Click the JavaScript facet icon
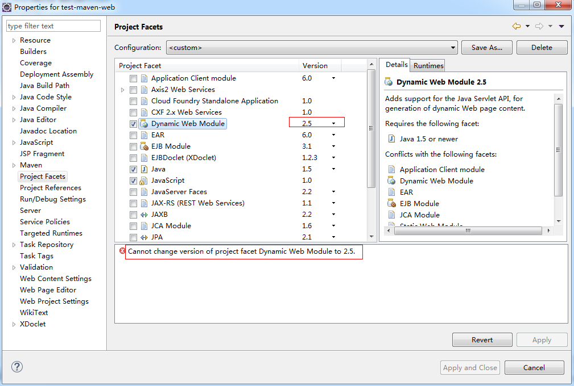 [x=144, y=181]
